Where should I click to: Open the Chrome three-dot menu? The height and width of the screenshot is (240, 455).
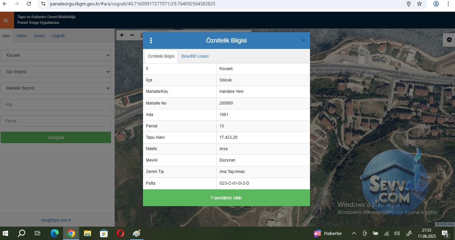(448, 4)
